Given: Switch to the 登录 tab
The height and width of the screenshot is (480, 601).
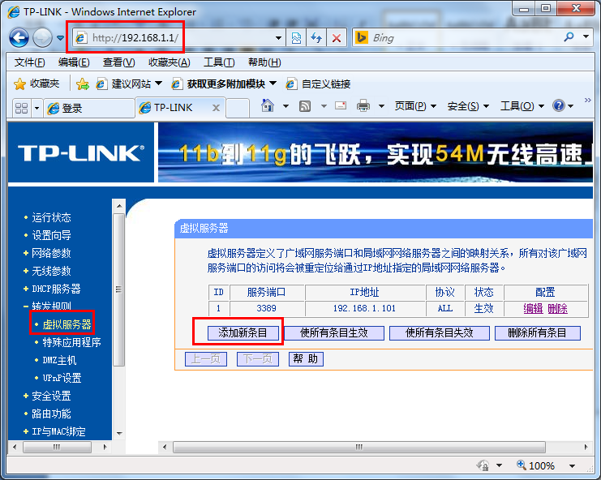Looking at the screenshot, I should pyautogui.click(x=89, y=109).
